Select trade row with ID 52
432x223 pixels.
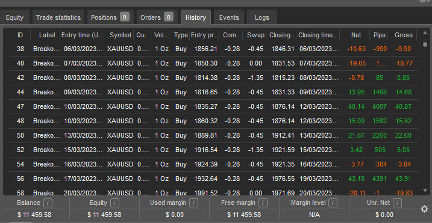click(213, 150)
